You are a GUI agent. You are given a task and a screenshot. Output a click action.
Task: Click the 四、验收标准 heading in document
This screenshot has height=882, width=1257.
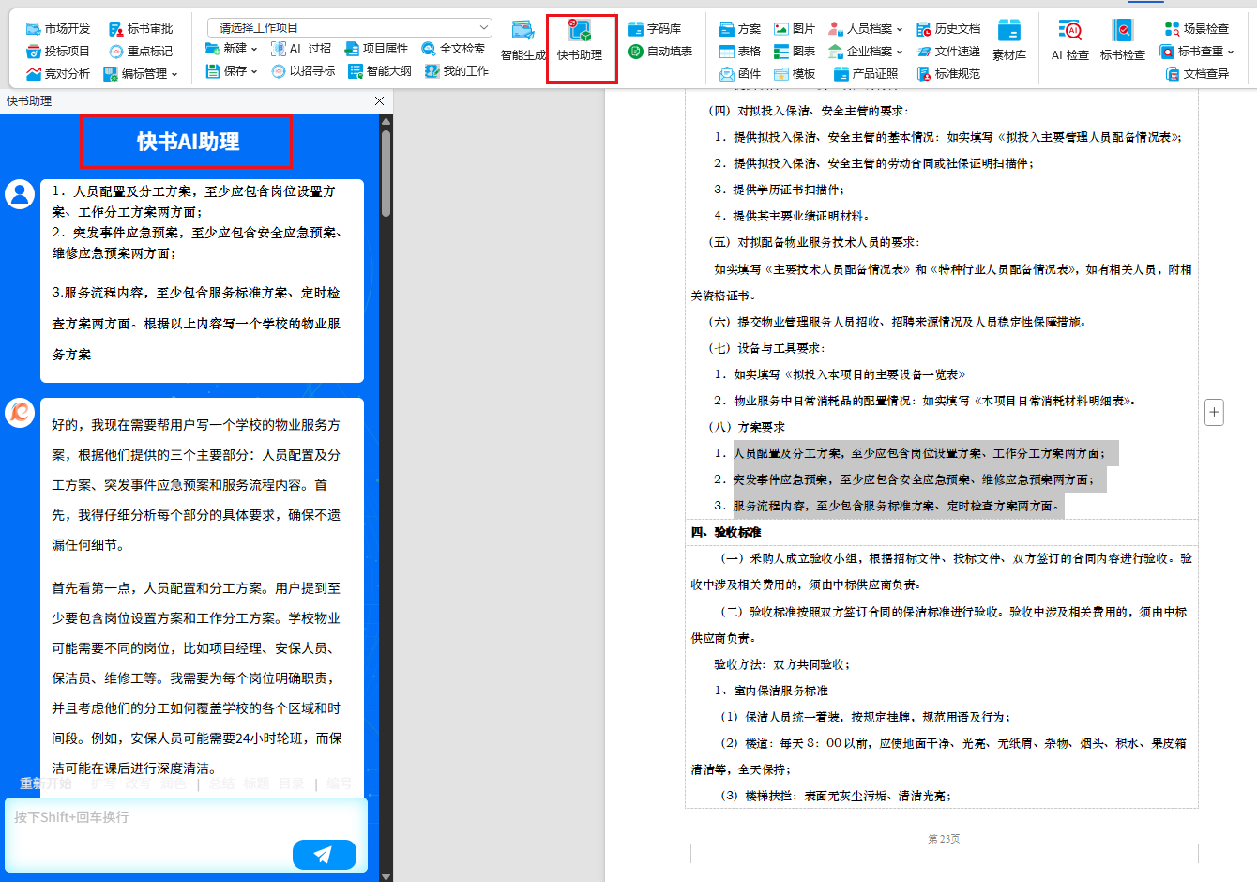pyautogui.click(x=726, y=532)
